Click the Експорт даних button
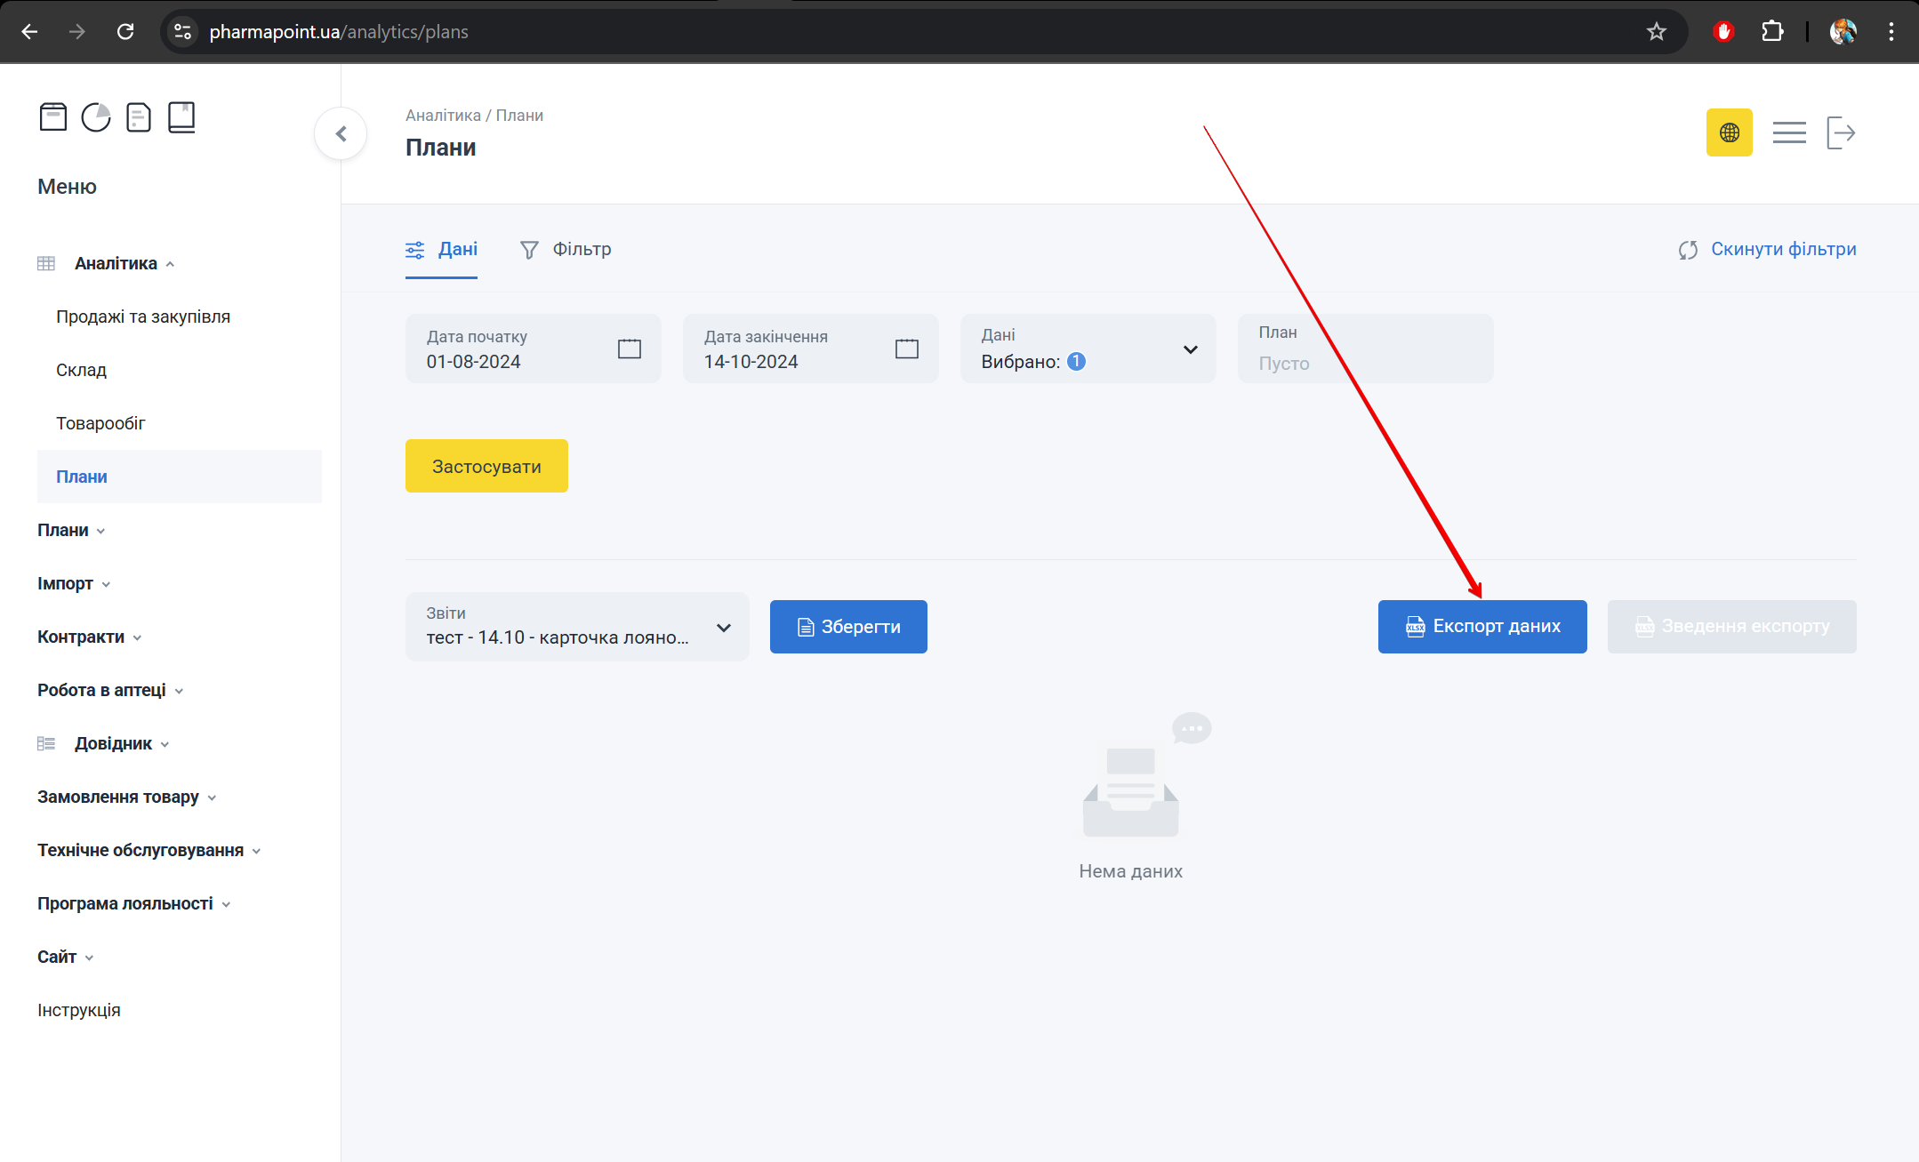 (1482, 627)
